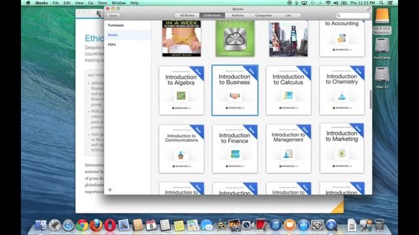Open the App Store from the Dock
The width and height of the screenshot is (419, 235).
click(x=303, y=225)
